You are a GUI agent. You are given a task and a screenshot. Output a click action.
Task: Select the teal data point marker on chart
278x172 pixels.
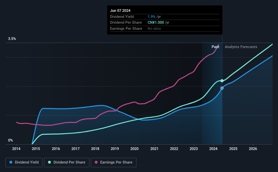[x=222, y=81]
